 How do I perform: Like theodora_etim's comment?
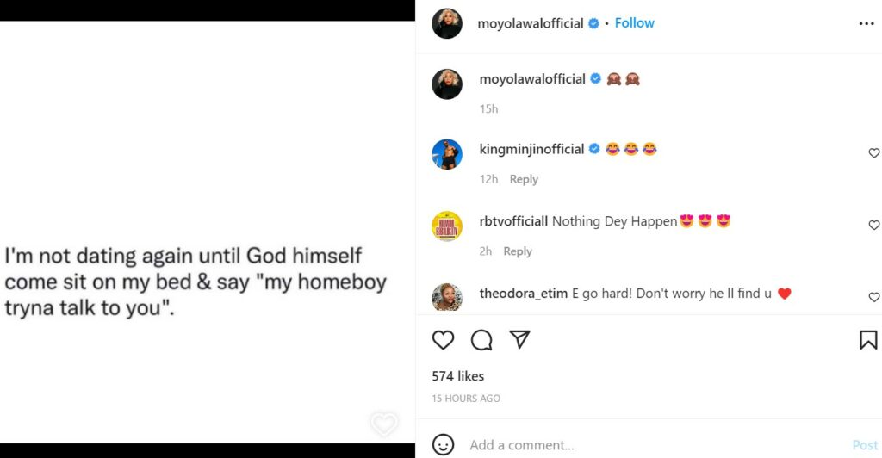(873, 297)
